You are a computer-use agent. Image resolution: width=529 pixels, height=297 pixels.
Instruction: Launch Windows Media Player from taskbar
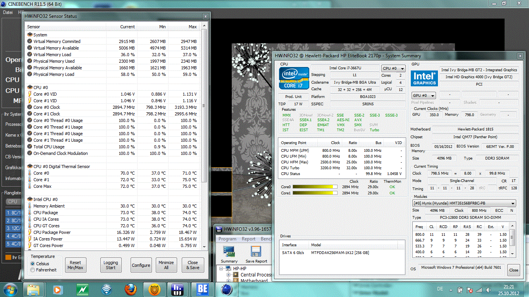click(x=57, y=290)
